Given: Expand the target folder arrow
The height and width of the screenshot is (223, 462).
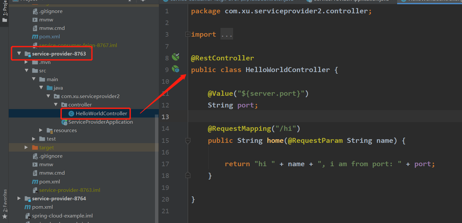Looking at the screenshot, I should 26,147.
